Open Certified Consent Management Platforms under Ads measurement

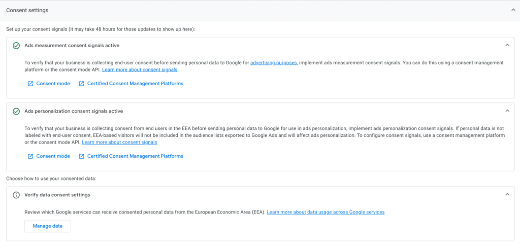pyautogui.click(x=135, y=84)
